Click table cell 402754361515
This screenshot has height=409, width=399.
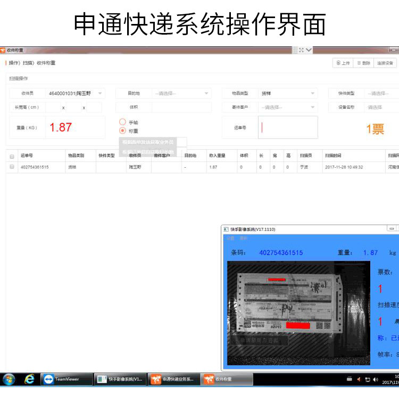pos(35,167)
